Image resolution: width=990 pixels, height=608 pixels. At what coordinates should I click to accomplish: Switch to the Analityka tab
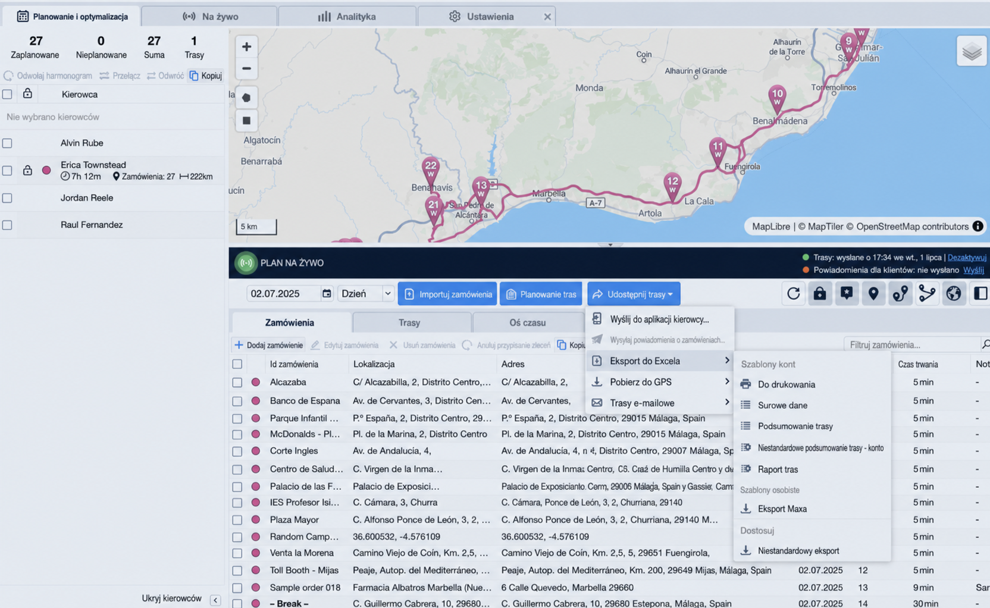click(347, 17)
